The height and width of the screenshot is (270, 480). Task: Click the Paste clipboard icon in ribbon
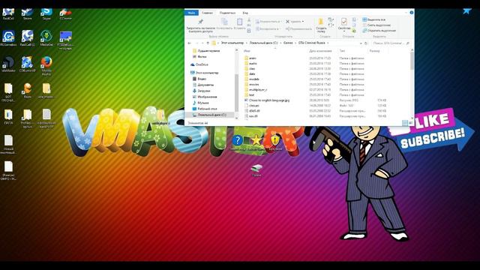(x=239, y=24)
